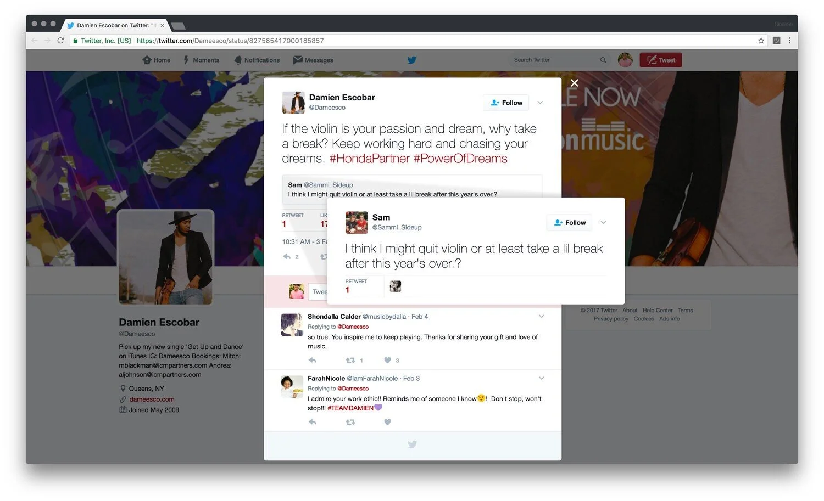Viewport: 824px width, 501px height.
Task: Open Messages in Twitter navbar
Action: click(313, 60)
